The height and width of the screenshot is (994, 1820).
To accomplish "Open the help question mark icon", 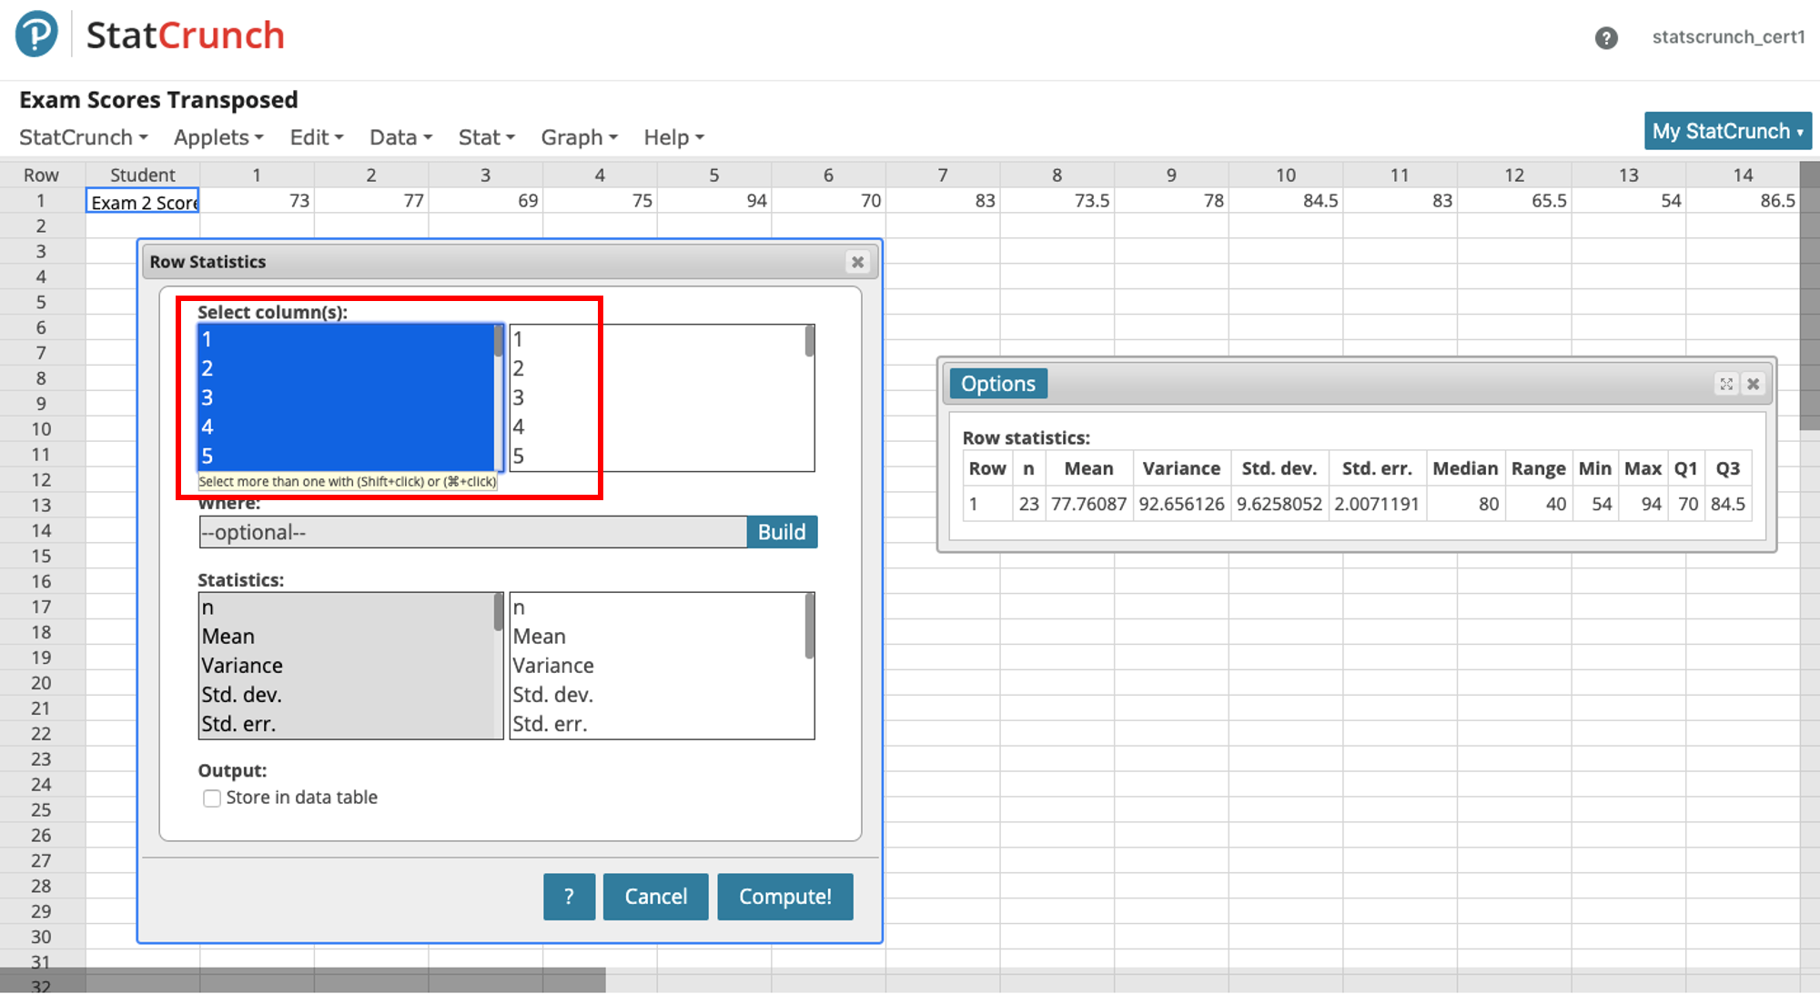I will (1606, 38).
